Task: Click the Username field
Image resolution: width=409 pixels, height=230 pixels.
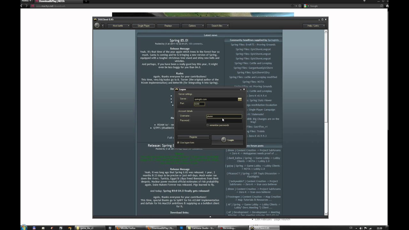Action: coord(224,116)
